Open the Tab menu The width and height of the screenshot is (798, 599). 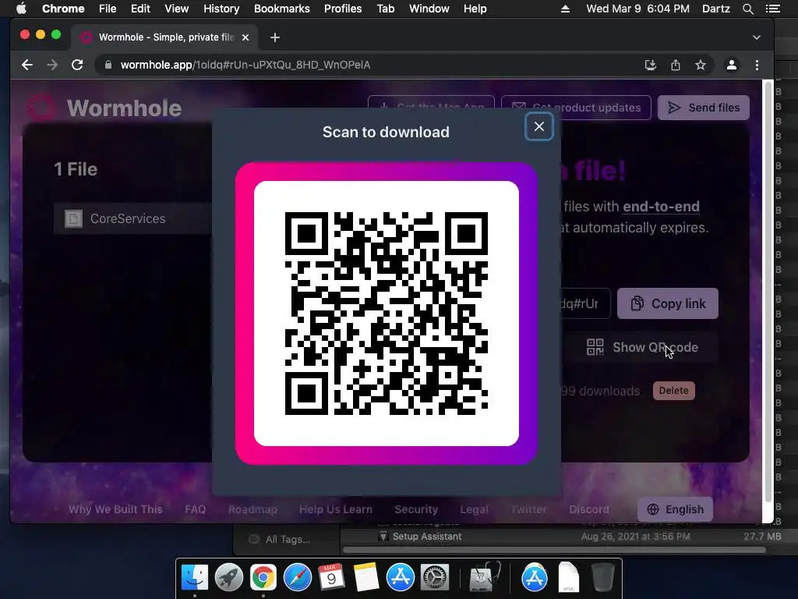point(385,9)
